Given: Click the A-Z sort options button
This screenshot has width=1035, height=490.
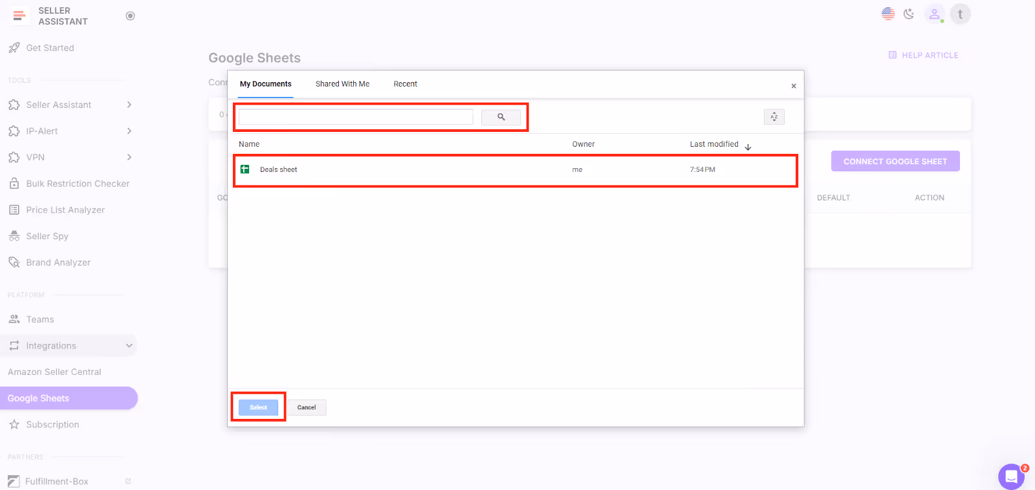Looking at the screenshot, I should pos(774,117).
